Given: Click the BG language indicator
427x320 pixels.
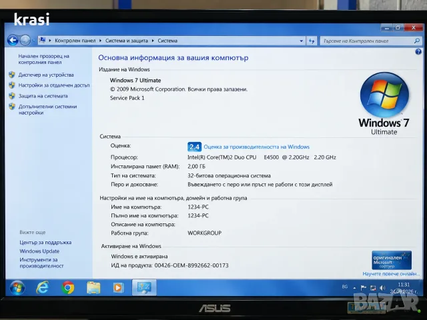Looking at the screenshot, I should click(345, 287).
